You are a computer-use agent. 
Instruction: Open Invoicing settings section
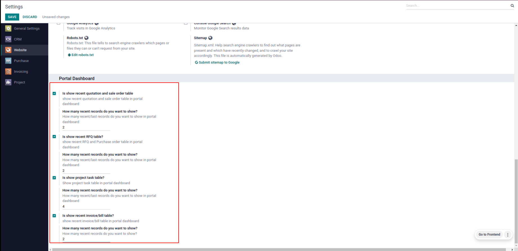pyautogui.click(x=24, y=71)
